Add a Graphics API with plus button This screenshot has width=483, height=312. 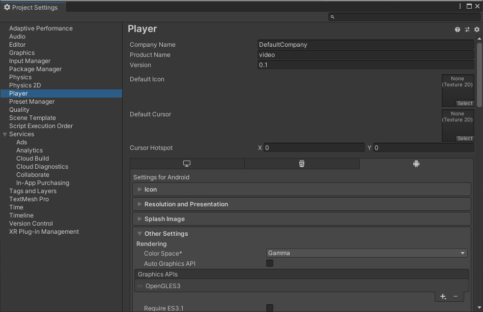click(x=443, y=297)
